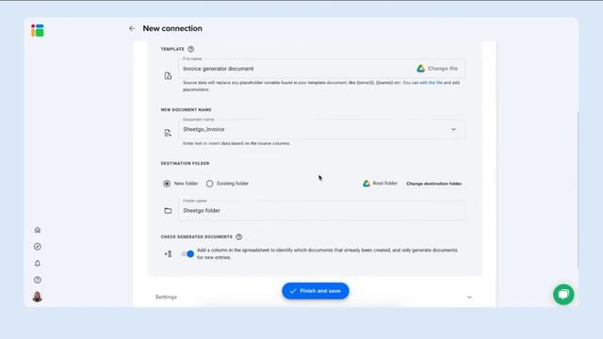Image resolution: width=603 pixels, height=339 pixels.
Task: Select the New folder radio button
Action: (x=167, y=184)
